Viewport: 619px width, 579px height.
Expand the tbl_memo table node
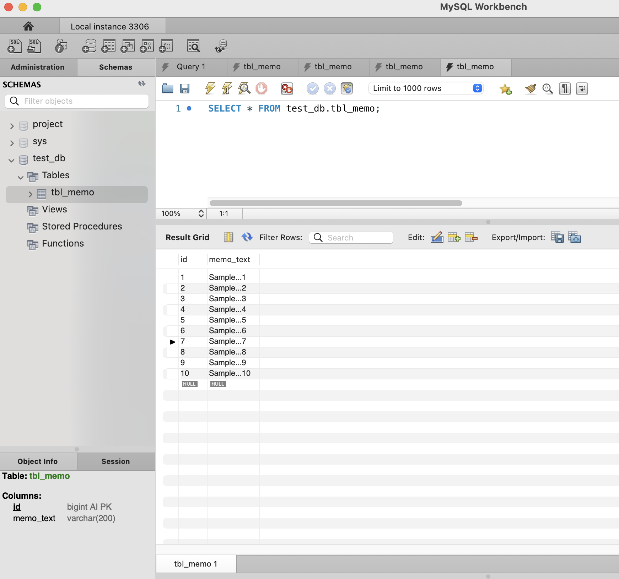tap(30, 194)
